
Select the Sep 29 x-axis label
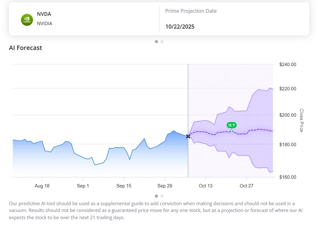[x=164, y=186]
